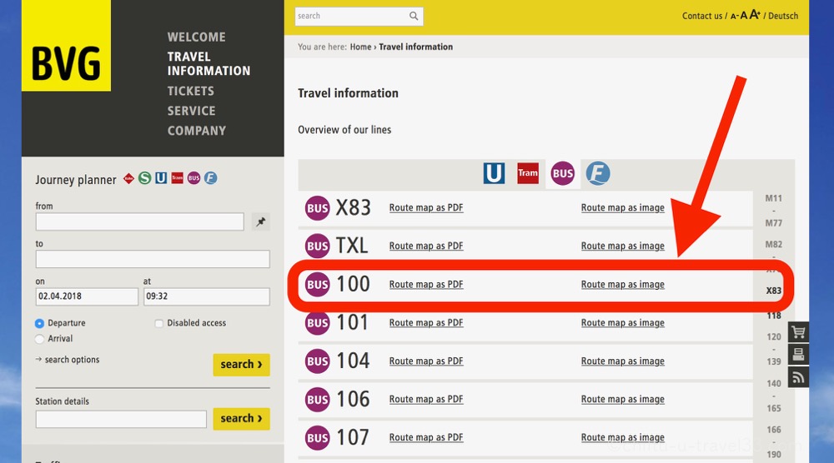
Task: Select the purple BUS line filter icon
Action: point(563,173)
